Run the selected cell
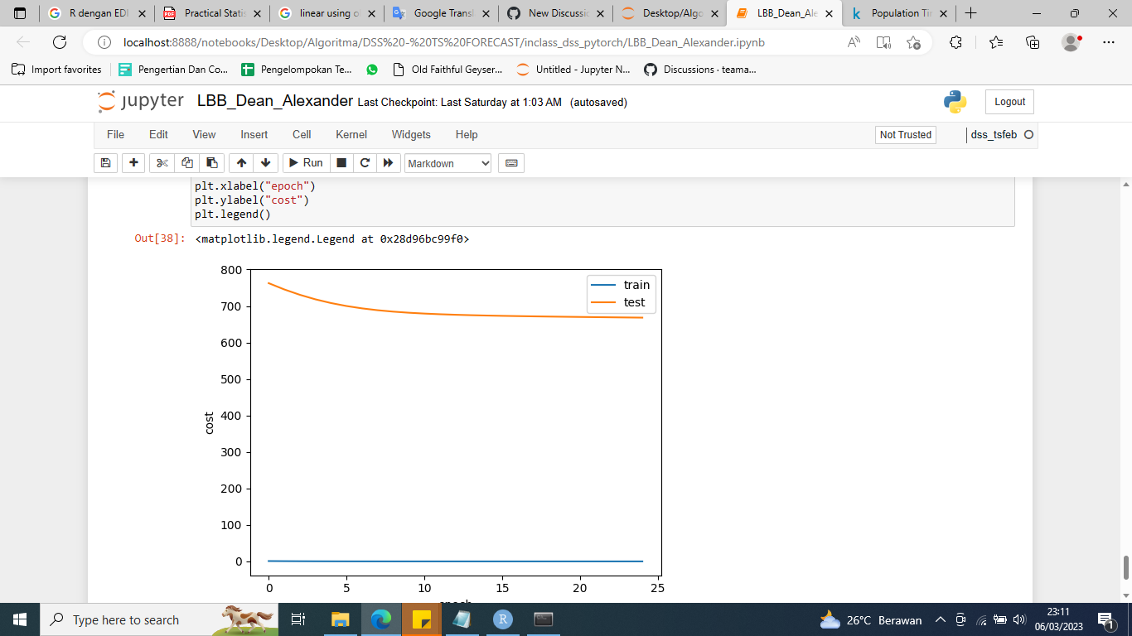This screenshot has width=1132, height=636. (305, 163)
